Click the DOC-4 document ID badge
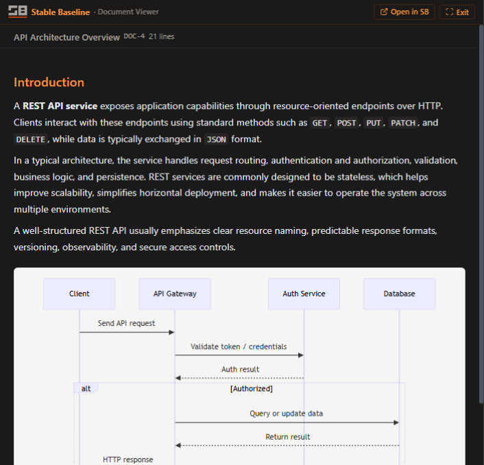Image resolution: width=484 pixels, height=465 pixels. (134, 37)
